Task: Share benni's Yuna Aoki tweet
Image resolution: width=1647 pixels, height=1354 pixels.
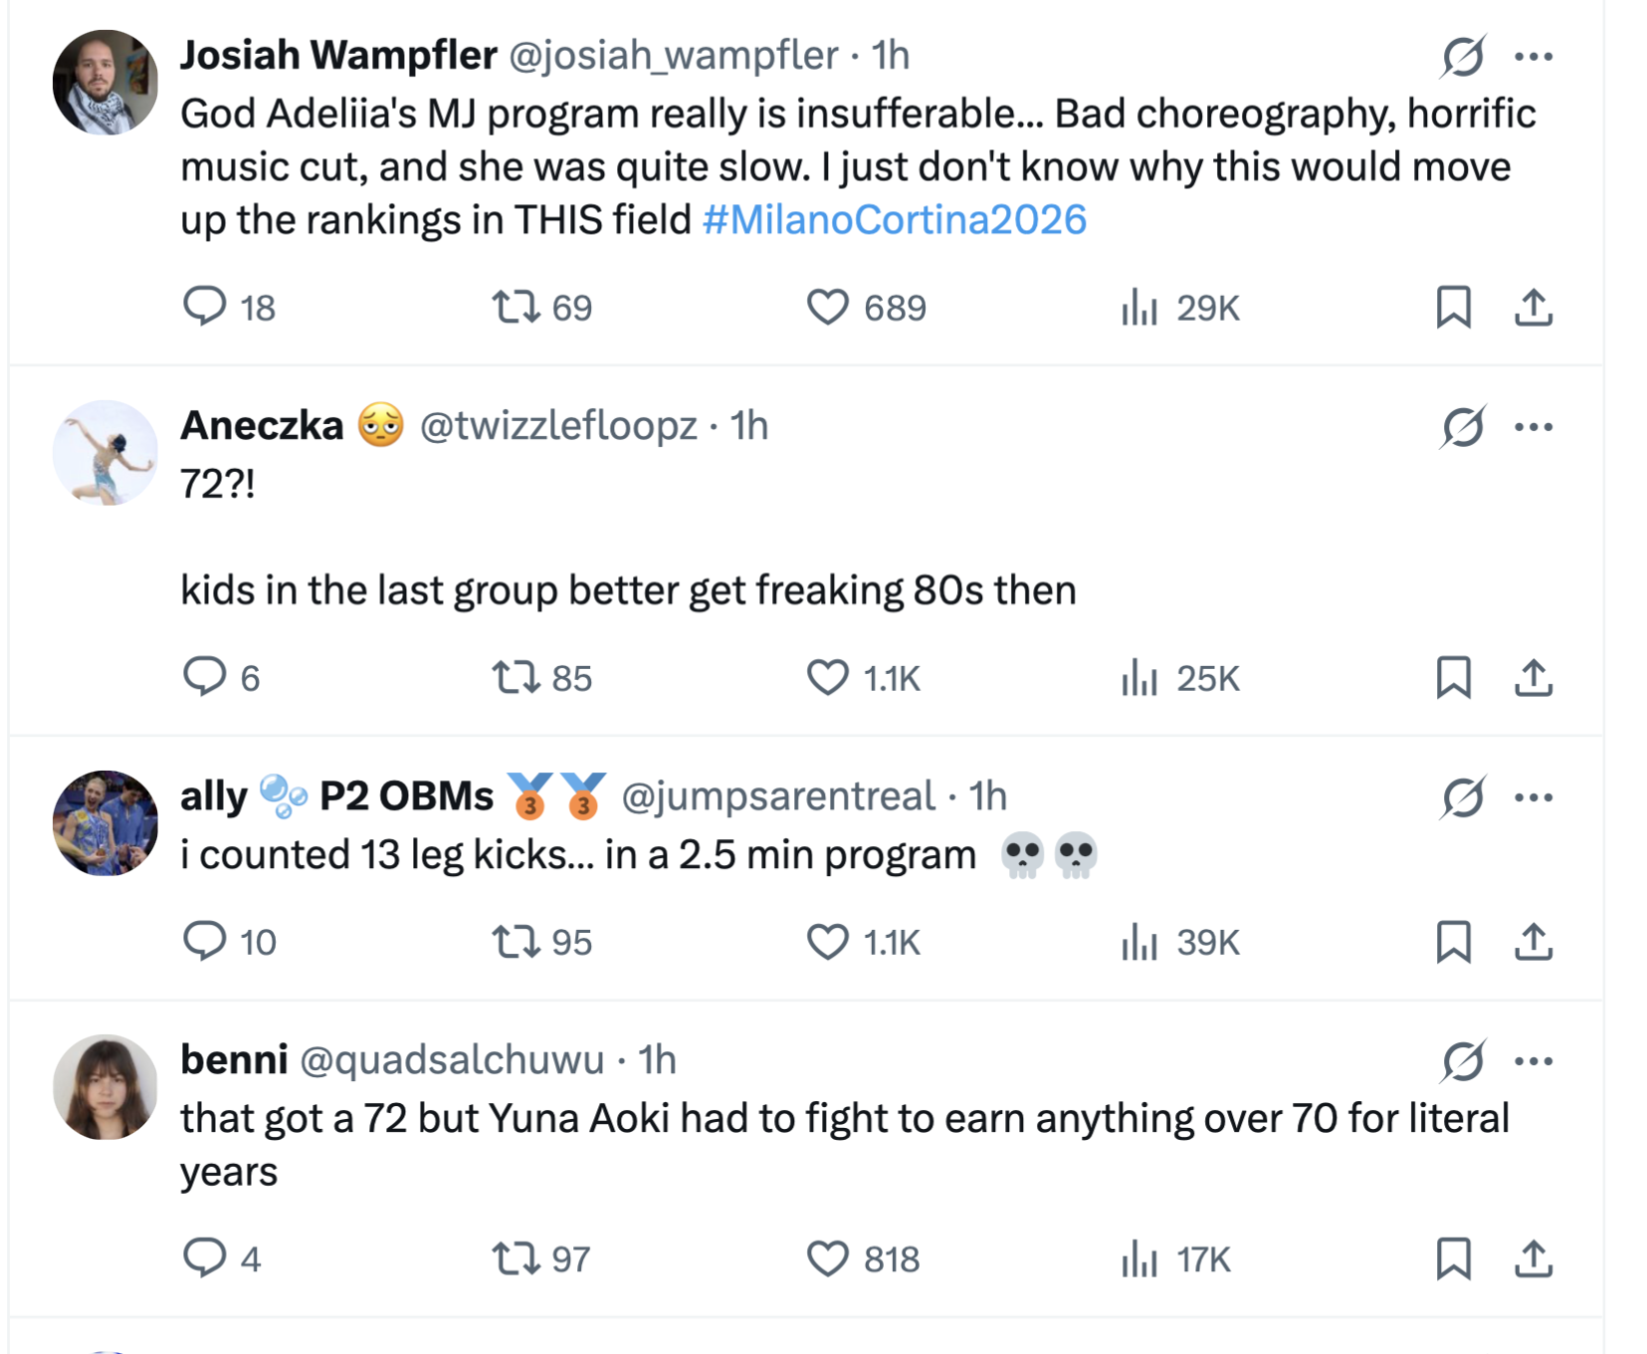Action: click(1534, 1258)
